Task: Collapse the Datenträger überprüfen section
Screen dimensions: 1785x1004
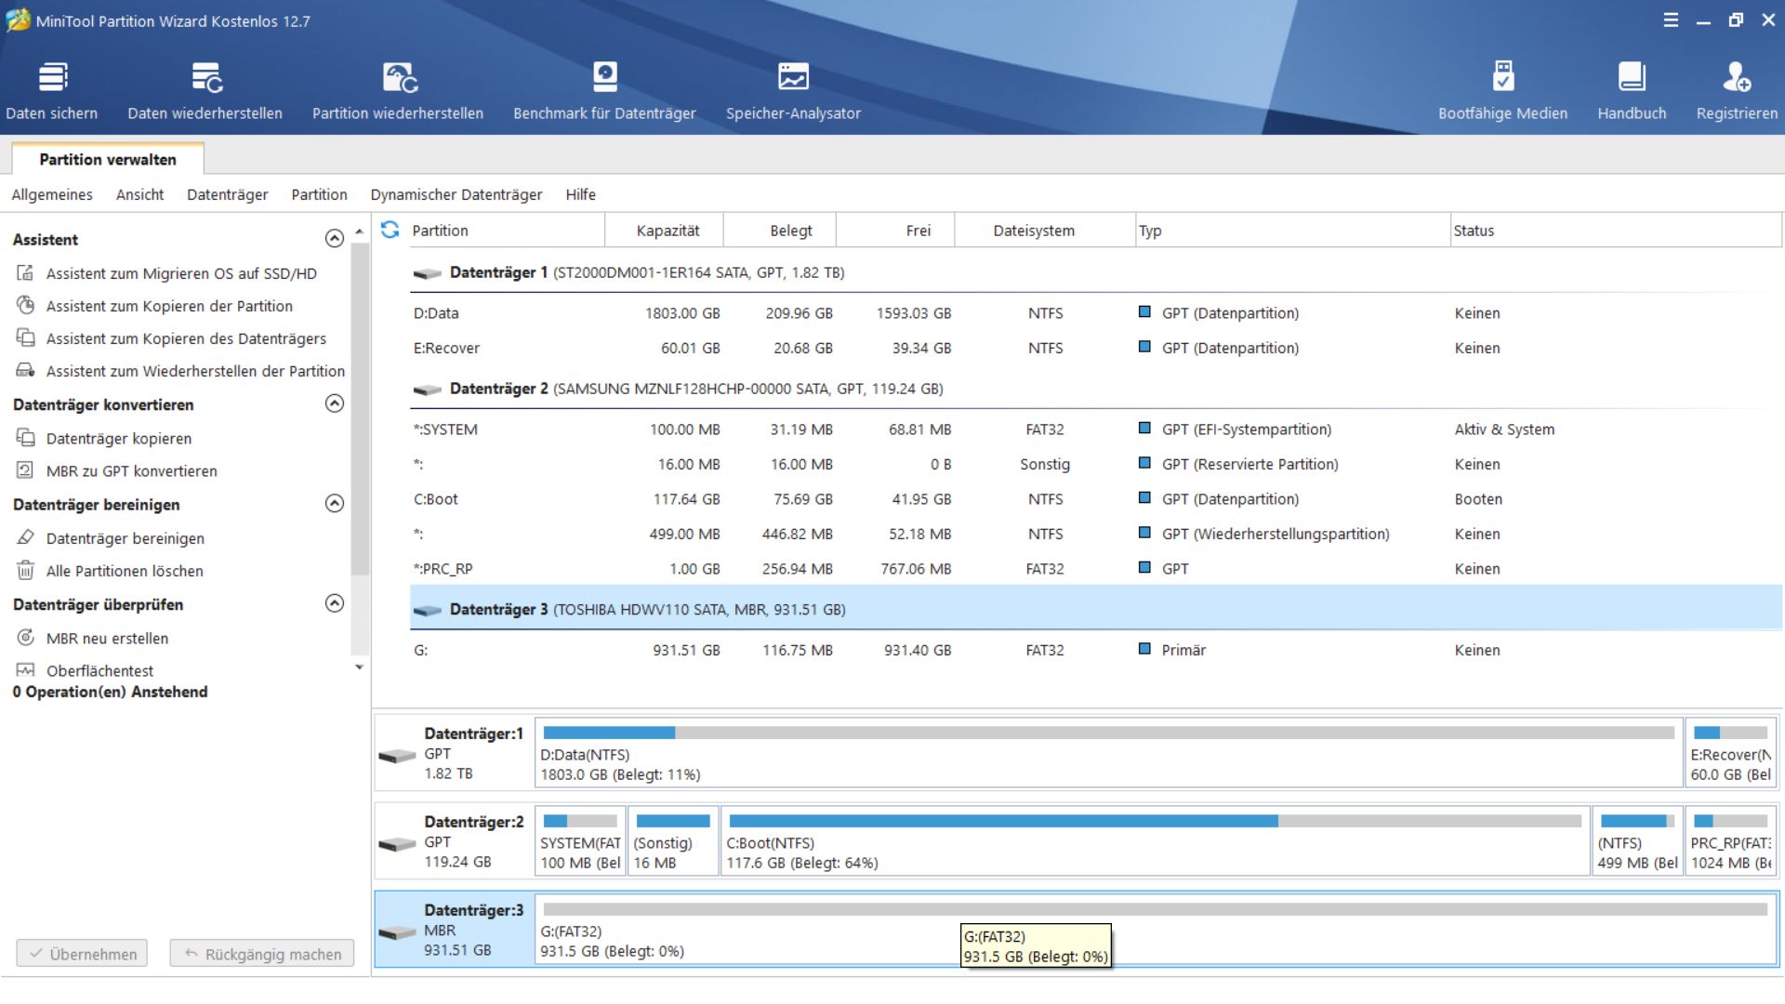Action: (335, 603)
